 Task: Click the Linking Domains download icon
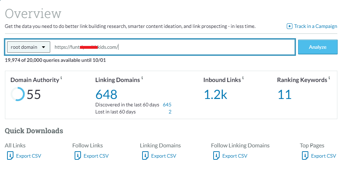pos(145,156)
